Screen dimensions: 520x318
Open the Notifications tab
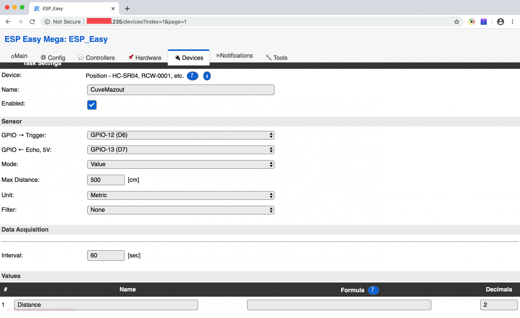[x=234, y=56]
